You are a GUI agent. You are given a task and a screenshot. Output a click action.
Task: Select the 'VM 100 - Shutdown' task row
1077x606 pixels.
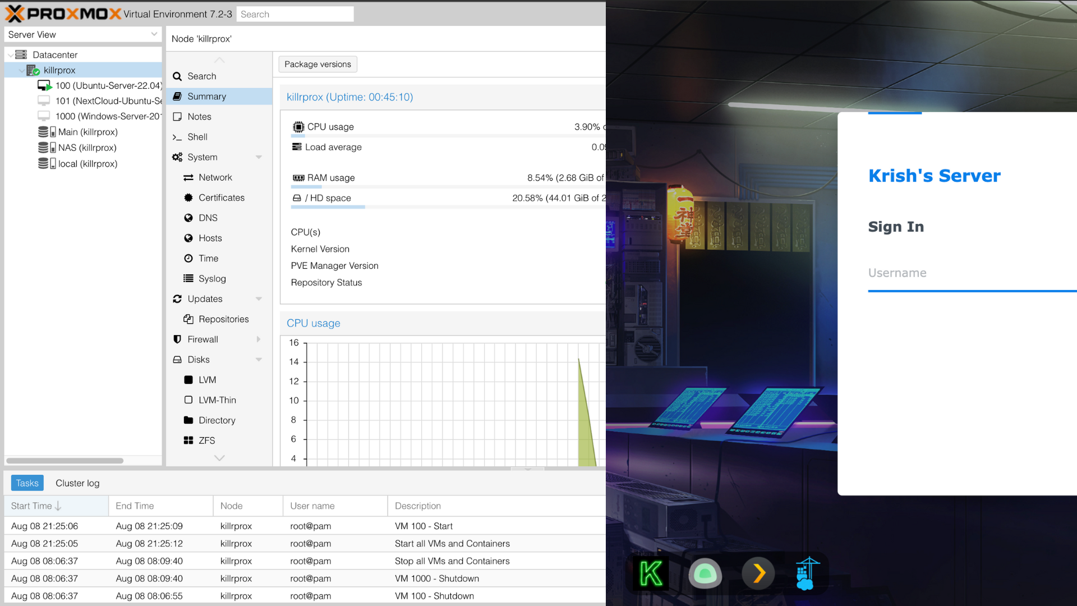(305, 596)
